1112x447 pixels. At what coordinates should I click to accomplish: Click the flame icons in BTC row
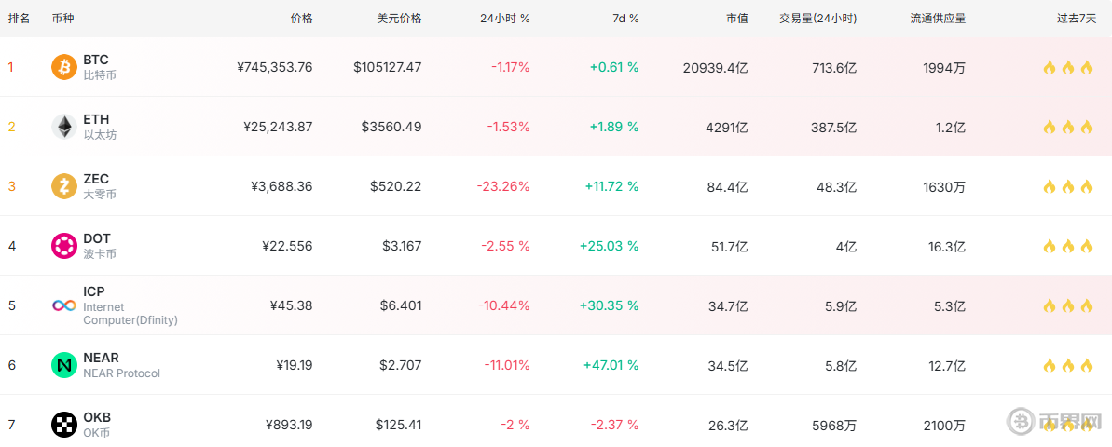(1067, 67)
